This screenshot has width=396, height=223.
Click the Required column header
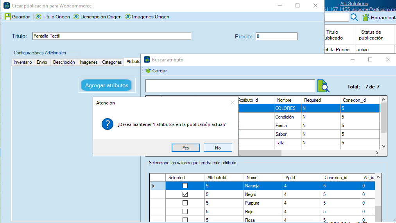coord(321,100)
